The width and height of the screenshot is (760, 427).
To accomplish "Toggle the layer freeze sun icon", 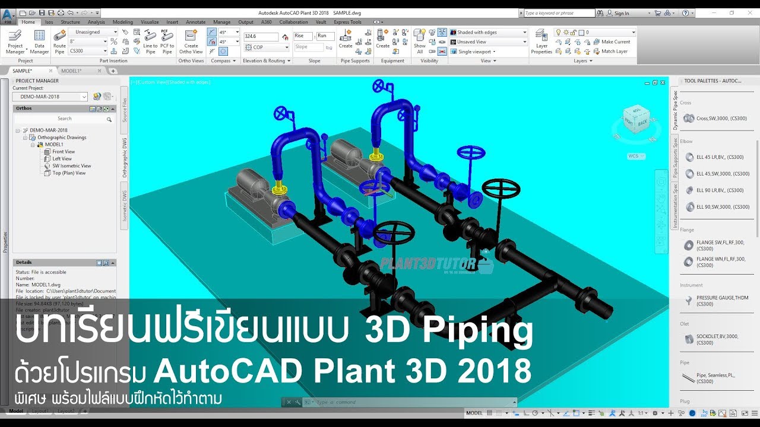I will (x=566, y=32).
